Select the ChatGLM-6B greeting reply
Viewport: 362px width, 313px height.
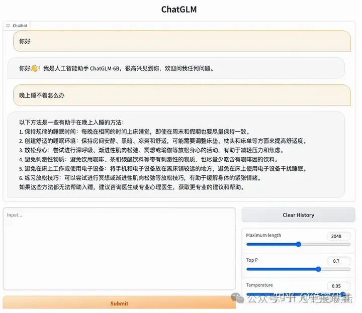176,68
